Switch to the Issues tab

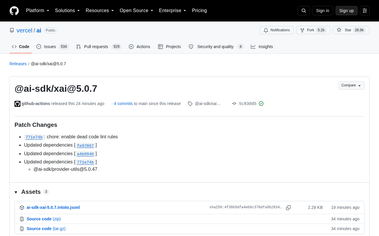[x=52, y=47]
